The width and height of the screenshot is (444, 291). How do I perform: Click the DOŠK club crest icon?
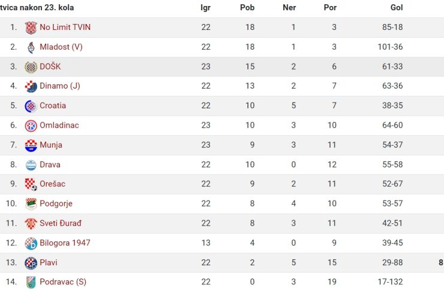click(x=31, y=67)
